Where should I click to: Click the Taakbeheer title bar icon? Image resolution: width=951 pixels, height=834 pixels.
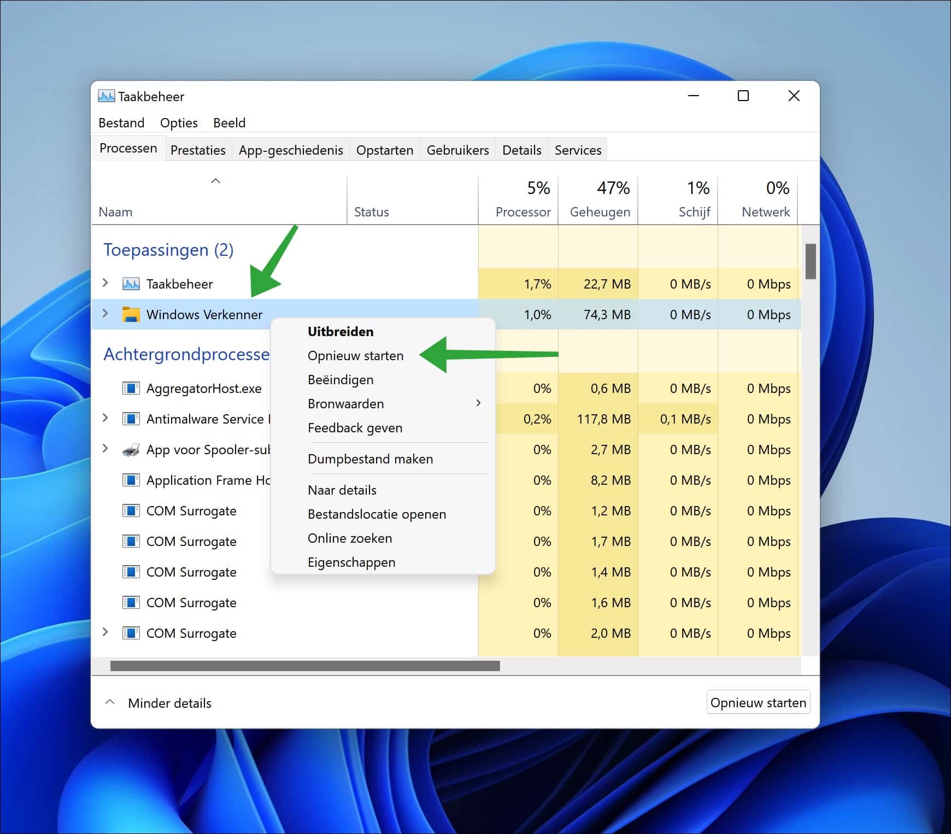(107, 97)
